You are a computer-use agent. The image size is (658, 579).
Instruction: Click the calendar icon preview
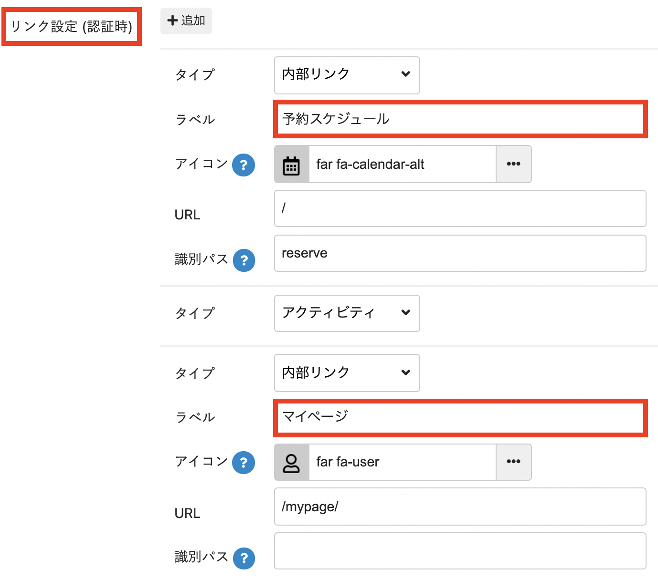292,165
